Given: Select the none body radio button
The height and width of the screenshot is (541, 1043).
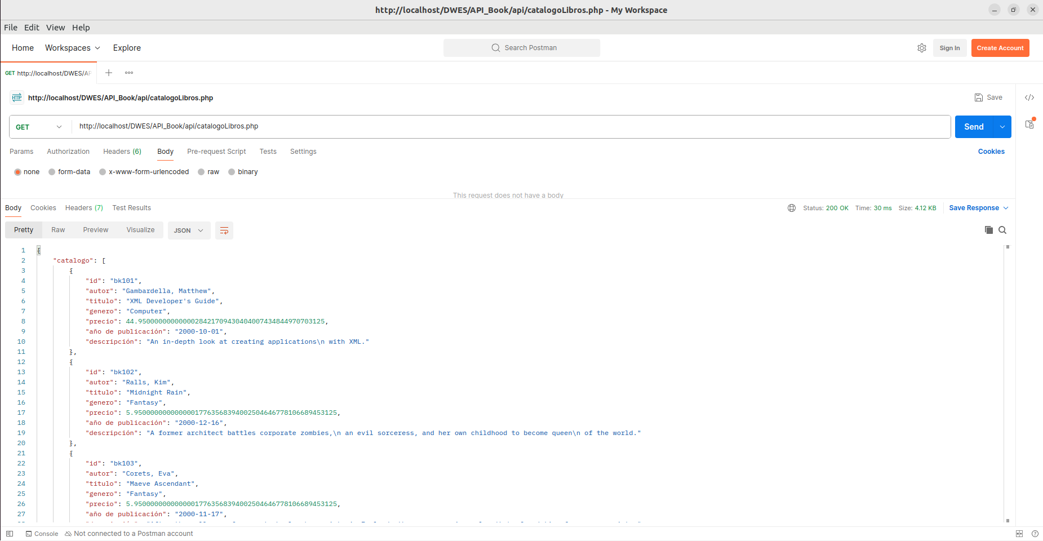Looking at the screenshot, I should pos(17,172).
